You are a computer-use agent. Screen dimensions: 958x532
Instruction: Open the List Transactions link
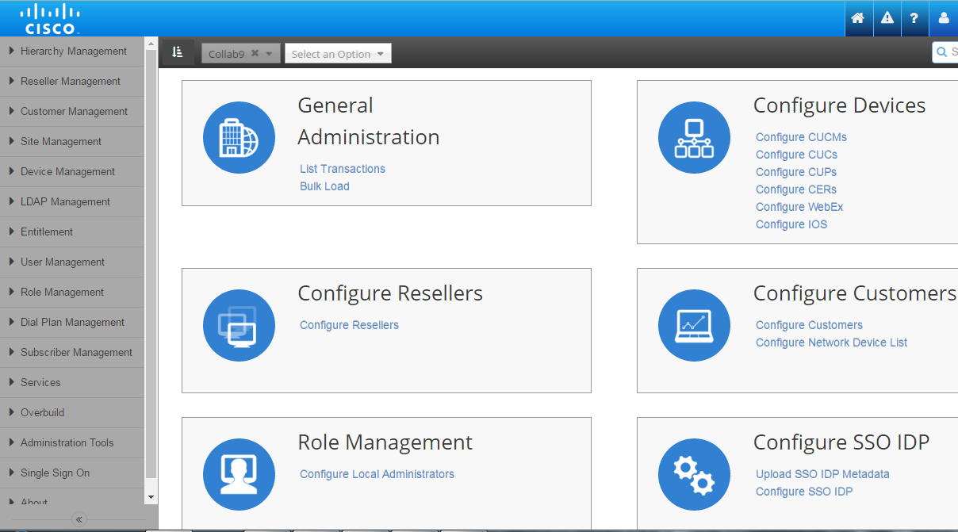[343, 169]
